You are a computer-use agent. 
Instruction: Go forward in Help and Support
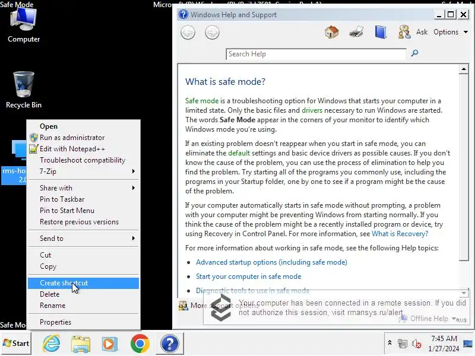pos(212,33)
